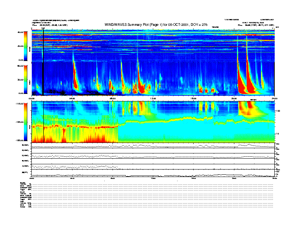The height and width of the screenshot is (229, 296).
Task: Click the bottom 12:00 label under line plots
Action: [x=153, y=178]
